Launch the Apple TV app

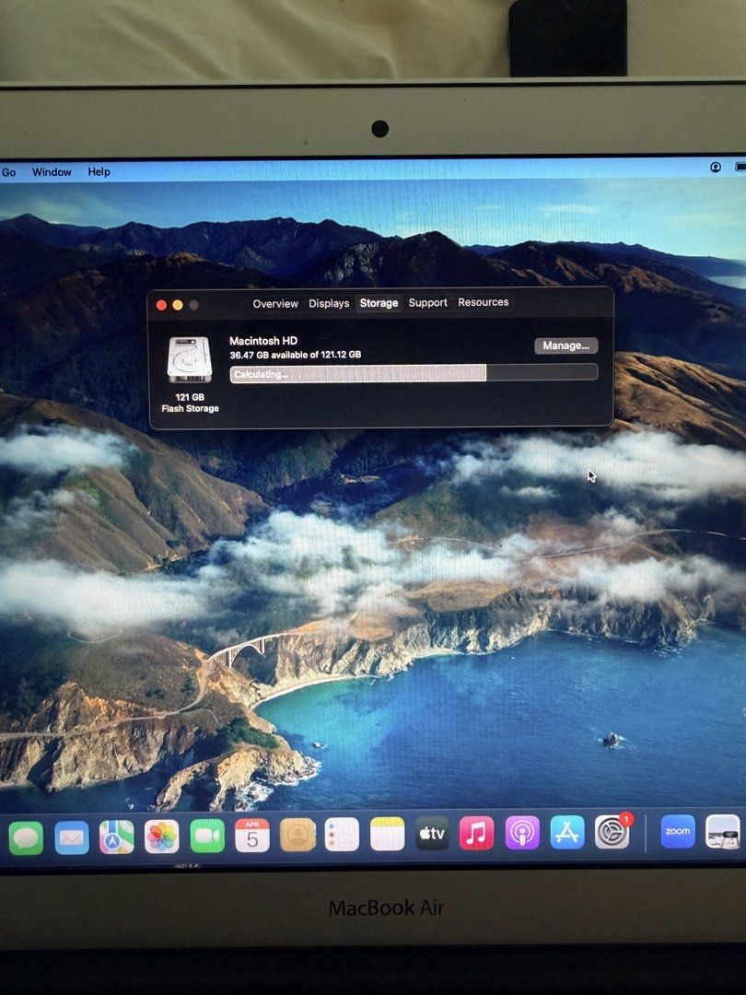tap(432, 833)
